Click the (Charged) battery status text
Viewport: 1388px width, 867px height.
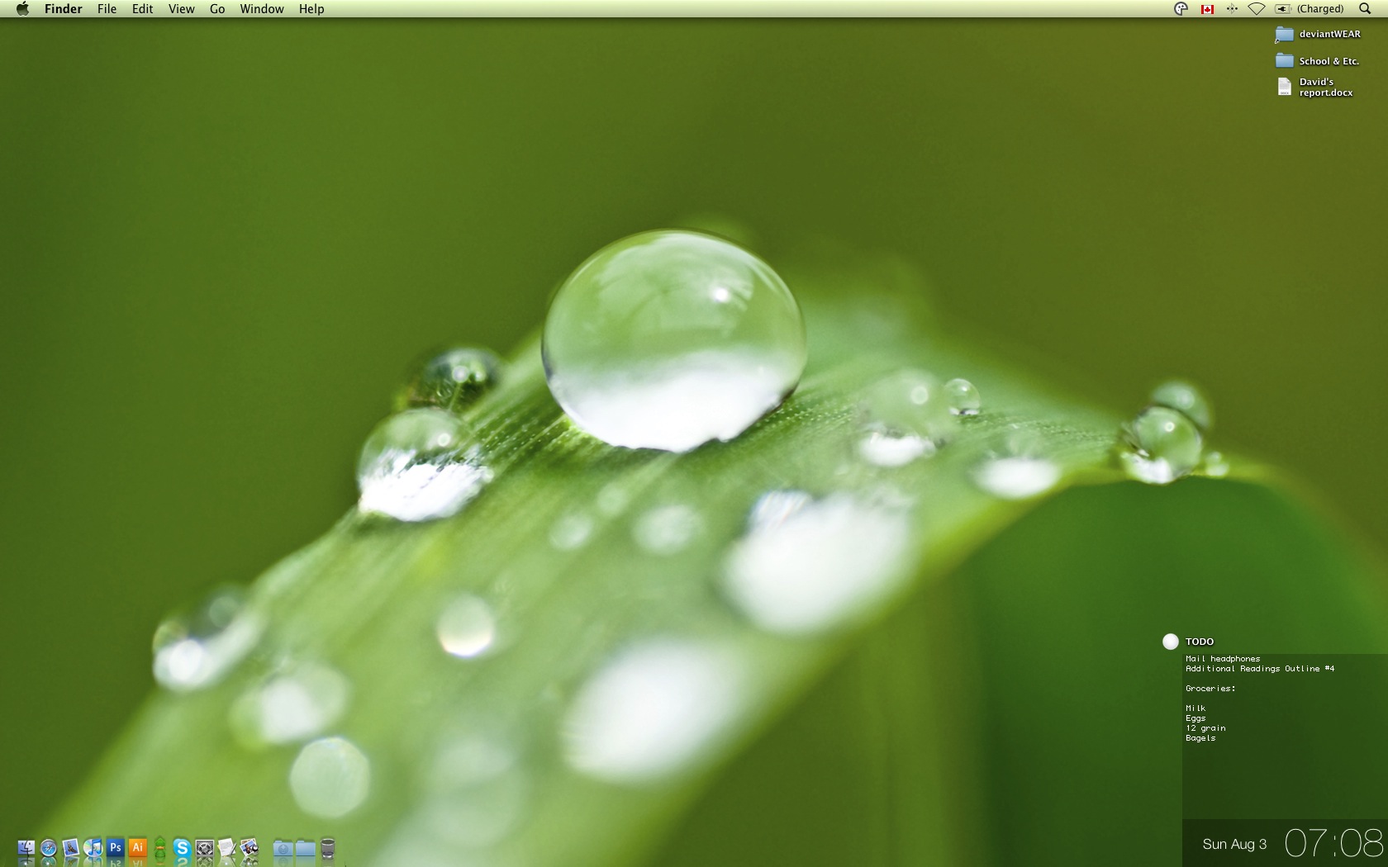click(x=1320, y=9)
